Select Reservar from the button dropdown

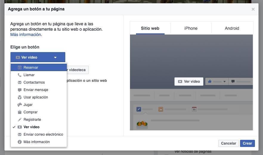click(x=38, y=68)
